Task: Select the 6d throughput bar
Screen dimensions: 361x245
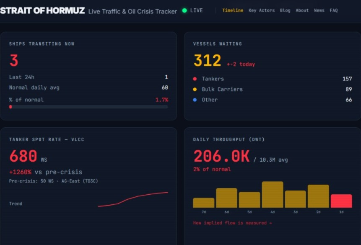Action: [226, 198]
